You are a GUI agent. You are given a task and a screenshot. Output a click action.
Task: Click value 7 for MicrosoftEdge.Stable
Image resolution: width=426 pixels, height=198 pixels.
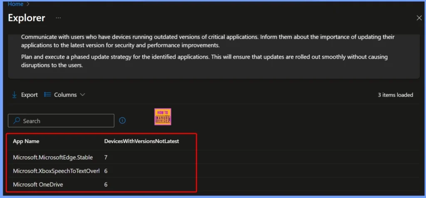106,157
